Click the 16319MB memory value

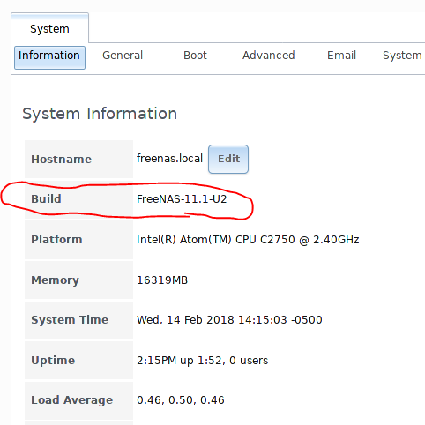pos(162,280)
